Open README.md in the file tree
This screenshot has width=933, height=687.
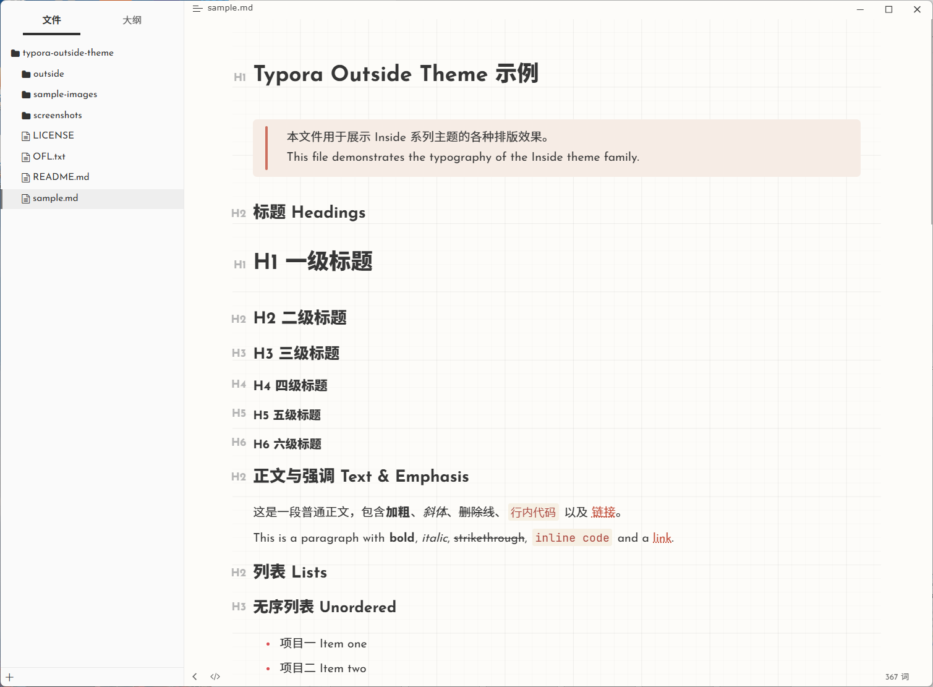click(61, 177)
